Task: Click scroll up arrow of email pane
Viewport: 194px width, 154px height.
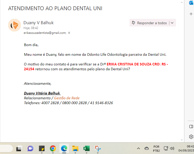Action: pyautogui.click(x=182, y=2)
